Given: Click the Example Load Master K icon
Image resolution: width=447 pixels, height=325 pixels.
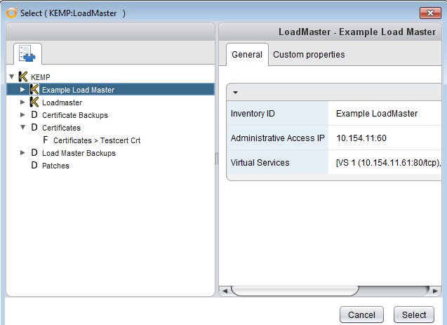Looking at the screenshot, I should (x=34, y=90).
